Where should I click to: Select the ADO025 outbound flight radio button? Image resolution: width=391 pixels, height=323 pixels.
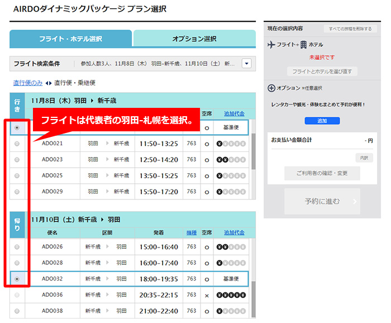(x=17, y=176)
